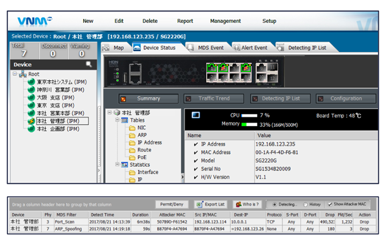Click the Export List button
386x245 pixels.
[x=210, y=204]
